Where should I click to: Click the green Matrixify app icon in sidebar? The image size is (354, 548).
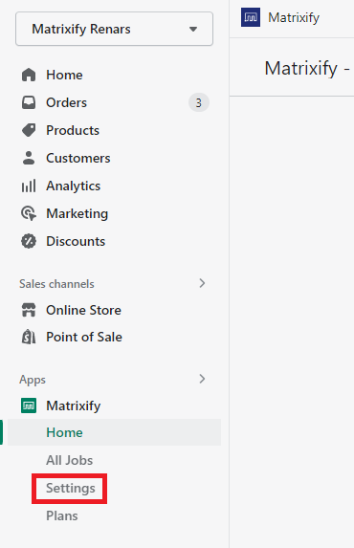(x=29, y=406)
